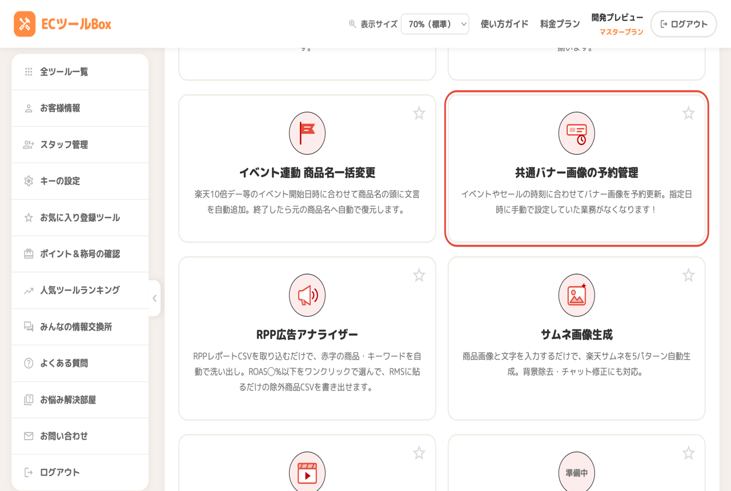Click ログアウト in the sidebar
Screen dimensions: 731x491
pos(80,473)
